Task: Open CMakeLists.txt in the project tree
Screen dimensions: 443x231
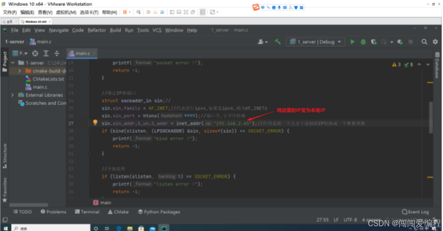Action: pyautogui.click(x=45, y=79)
